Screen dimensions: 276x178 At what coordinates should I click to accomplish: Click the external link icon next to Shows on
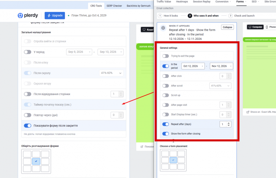coord(248,112)
